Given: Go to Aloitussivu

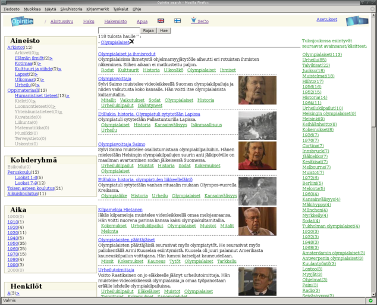Looking at the screenshot, I should (x=62, y=21).
